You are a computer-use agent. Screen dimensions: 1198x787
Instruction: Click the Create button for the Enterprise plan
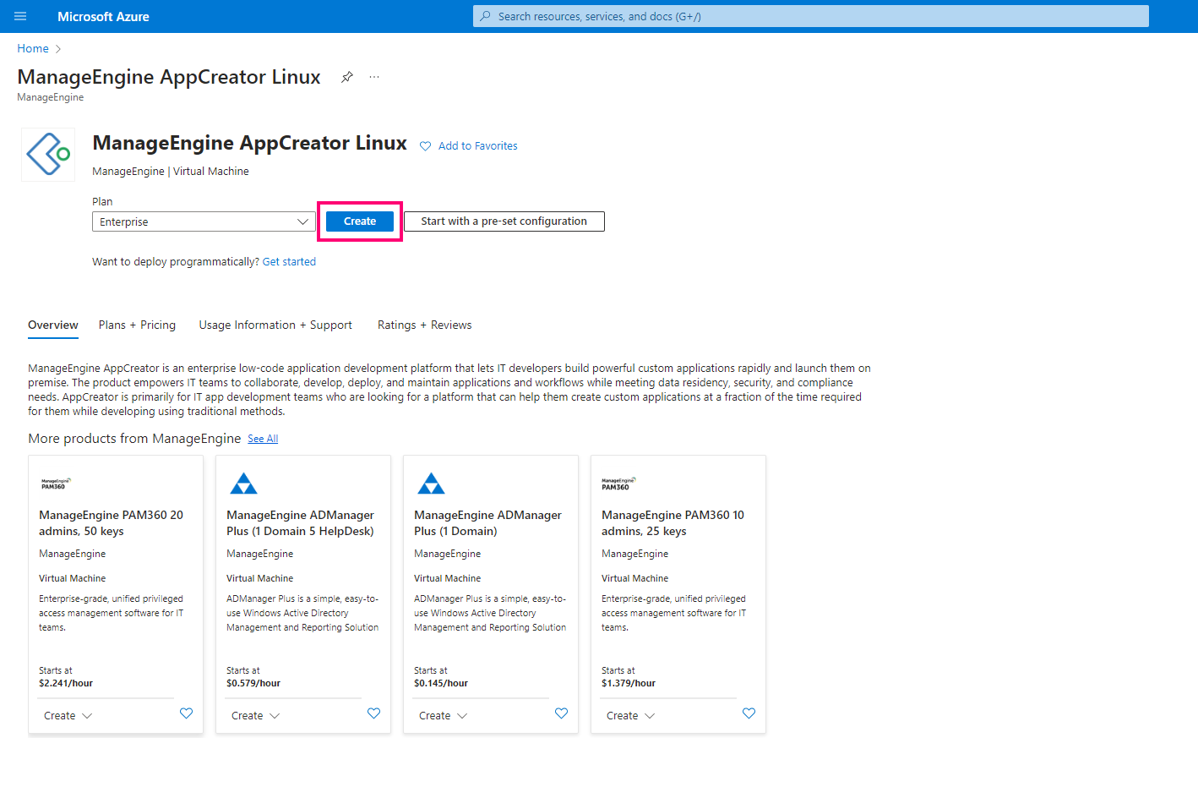coord(359,221)
